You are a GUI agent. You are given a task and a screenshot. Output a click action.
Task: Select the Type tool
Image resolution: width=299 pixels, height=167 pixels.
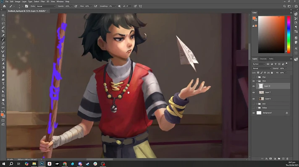point(3,83)
